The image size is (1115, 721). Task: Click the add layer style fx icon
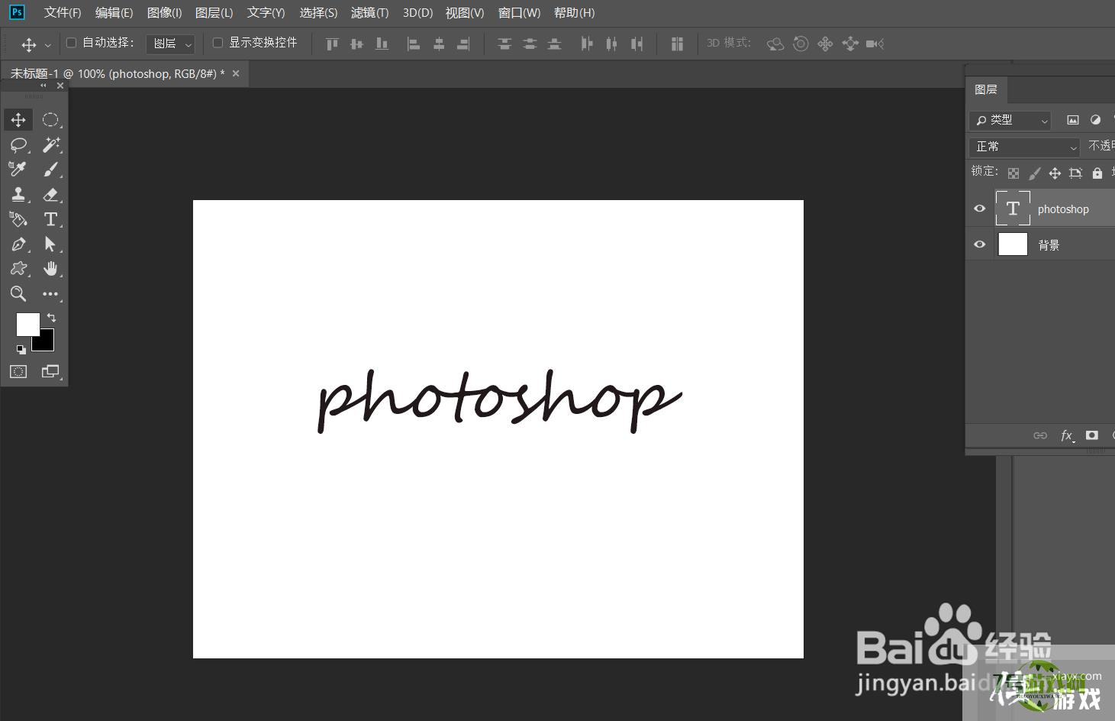tap(1067, 435)
